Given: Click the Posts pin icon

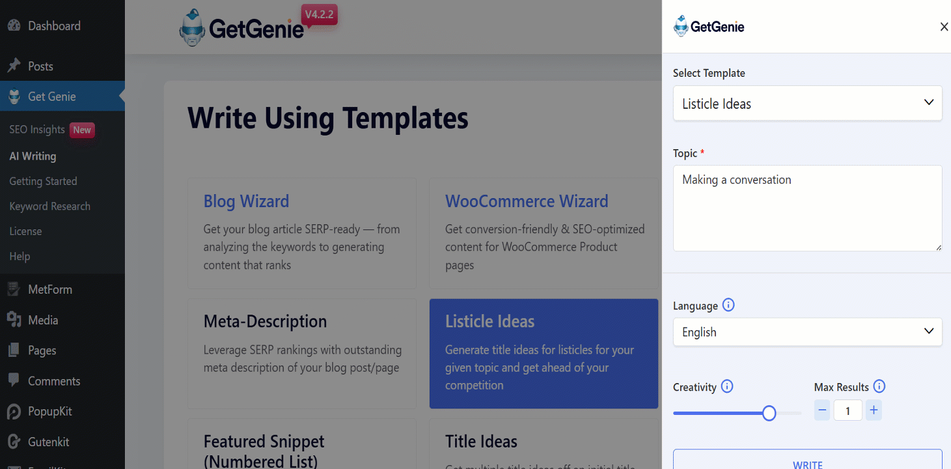Looking at the screenshot, I should click(14, 66).
